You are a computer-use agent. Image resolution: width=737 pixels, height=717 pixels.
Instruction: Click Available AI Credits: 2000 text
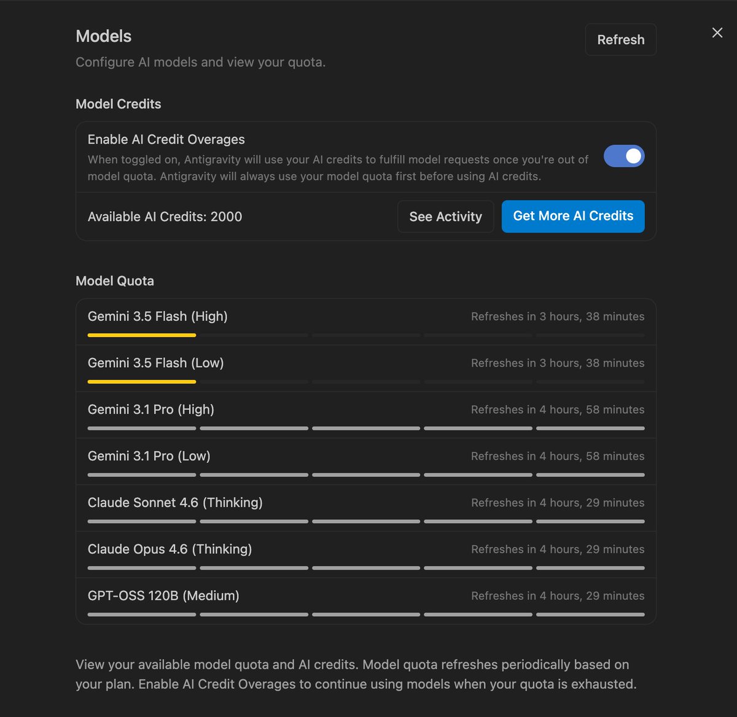pyautogui.click(x=165, y=217)
